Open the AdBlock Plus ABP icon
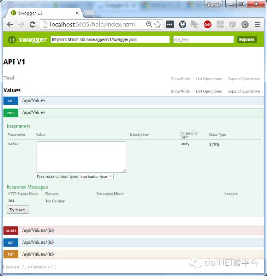The height and width of the screenshot is (276, 267). click(207, 25)
